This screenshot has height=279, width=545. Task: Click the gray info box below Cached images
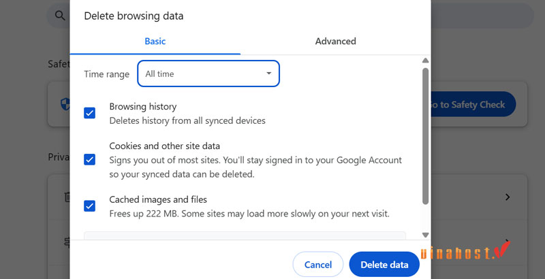click(245, 235)
